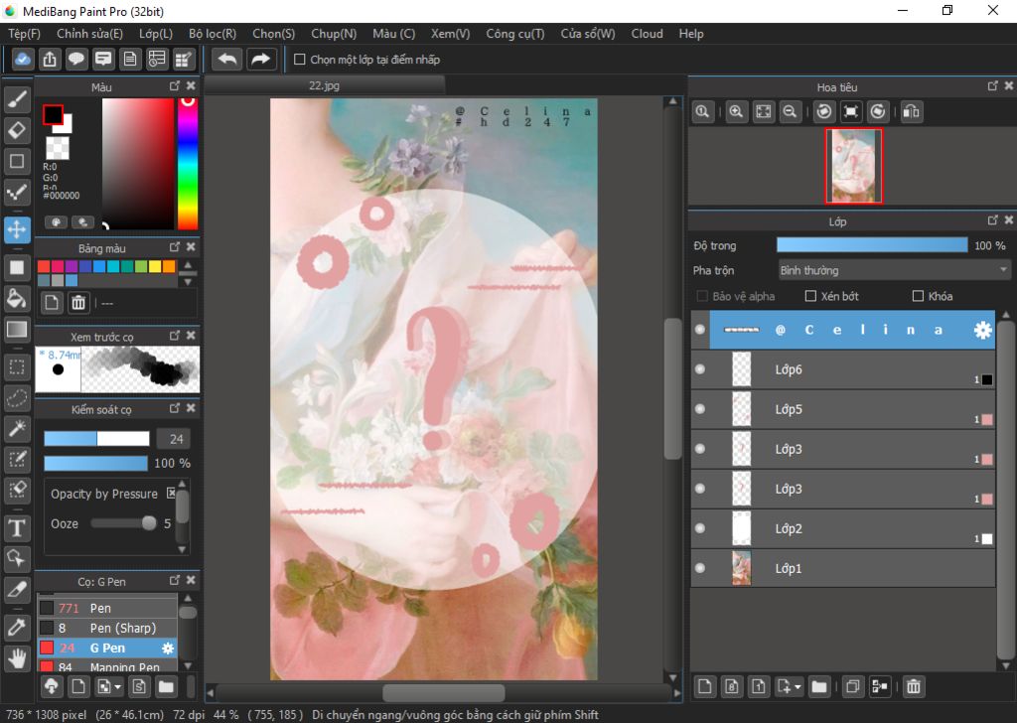This screenshot has width=1017, height=723.
Task: Select the rectangular Select tool
Action: (x=17, y=367)
